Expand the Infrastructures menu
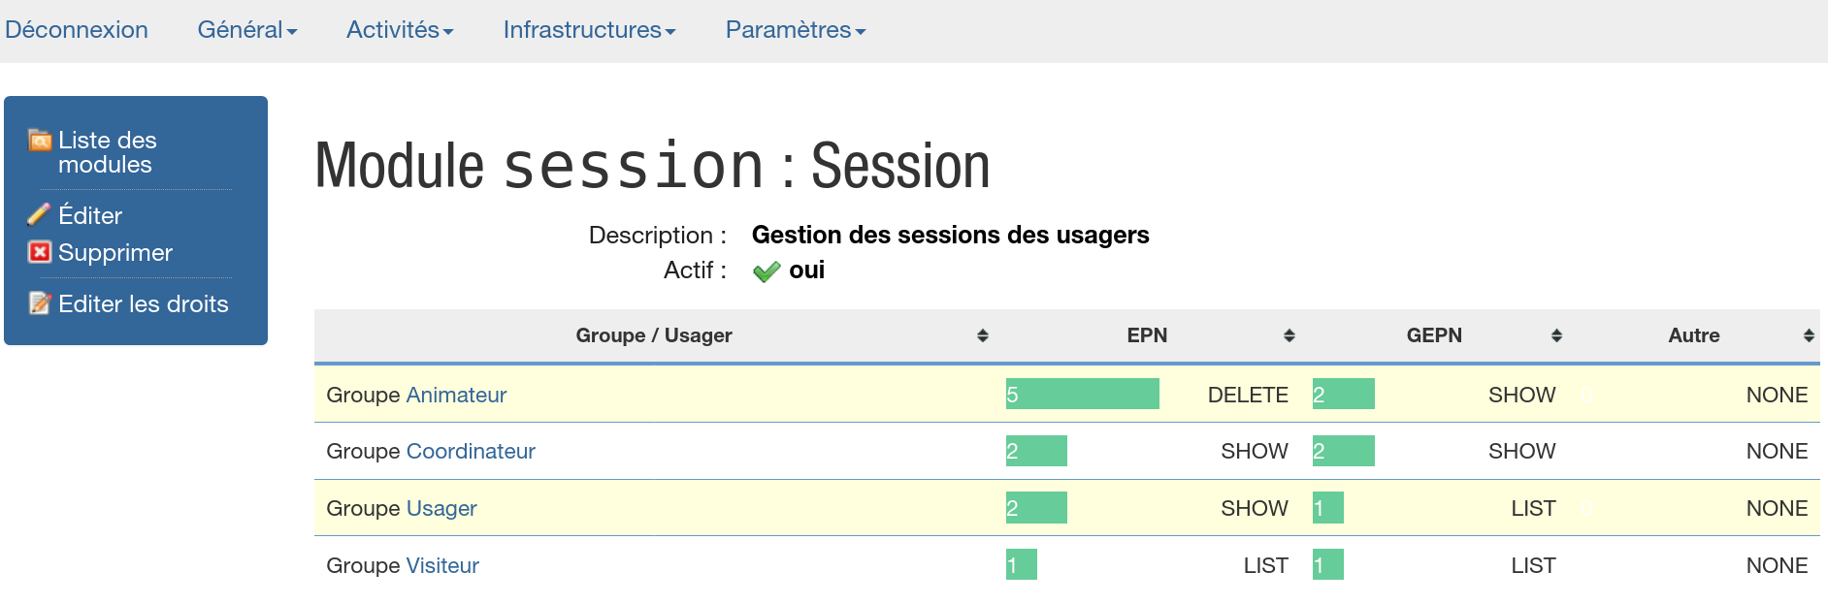Image resolution: width=1828 pixels, height=604 pixels. point(589,30)
